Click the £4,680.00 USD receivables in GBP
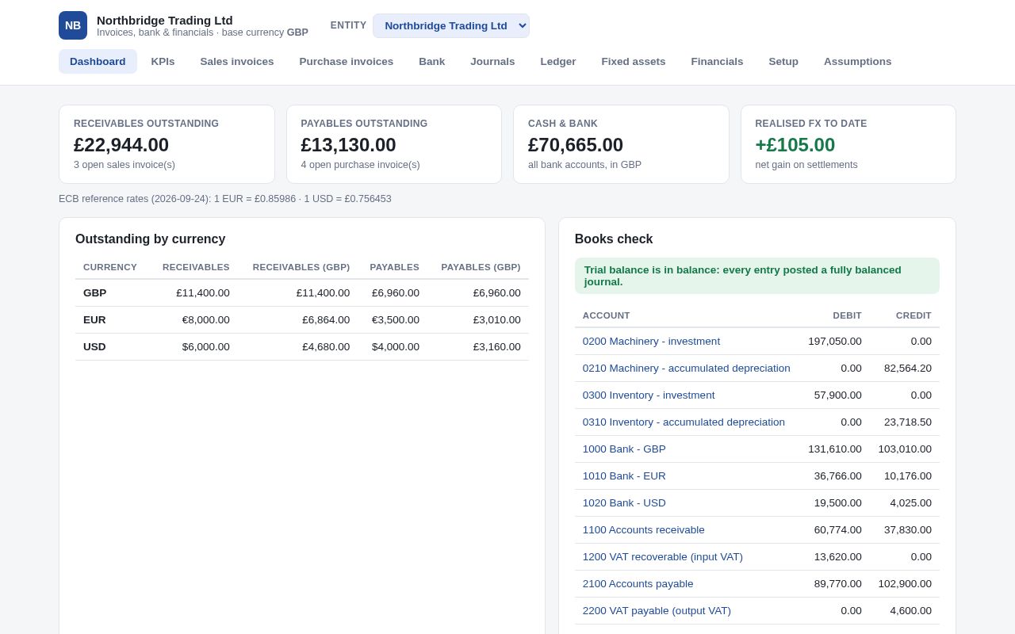The width and height of the screenshot is (1015, 634). pos(326,347)
